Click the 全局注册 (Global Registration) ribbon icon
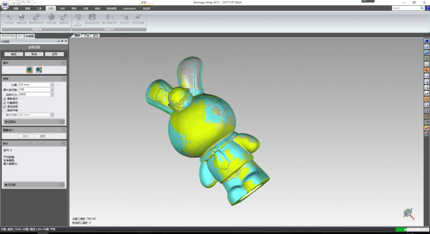 tap(21, 19)
